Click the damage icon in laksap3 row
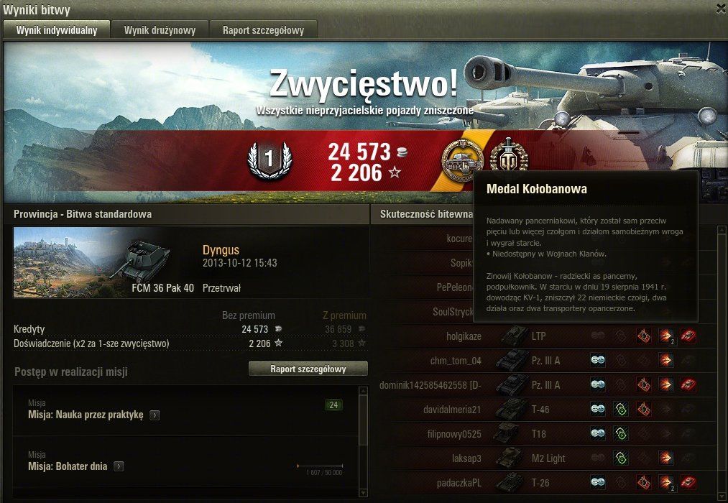Image resolution: width=728 pixels, height=503 pixels. pos(665,458)
